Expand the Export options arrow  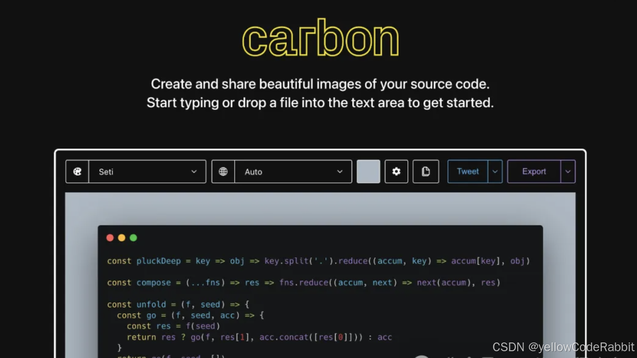tap(568, 172)
